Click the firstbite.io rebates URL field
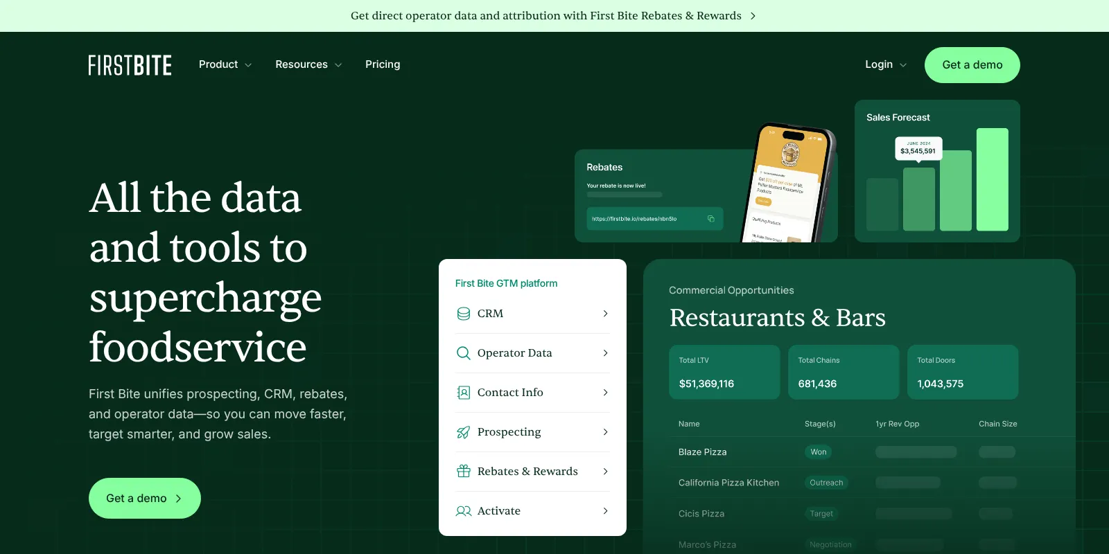 655,219
